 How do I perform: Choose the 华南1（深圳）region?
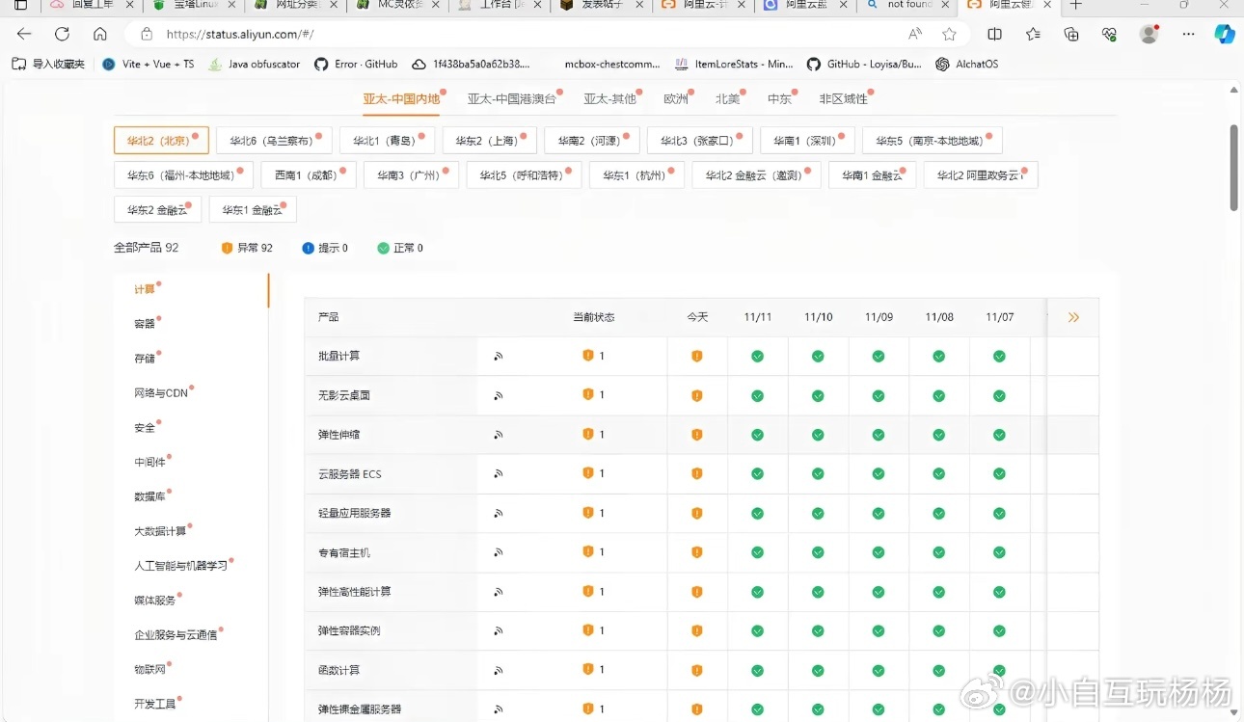point(807,141)
